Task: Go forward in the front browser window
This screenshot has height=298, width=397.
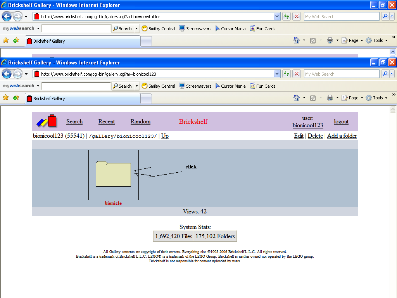Action: pyautogui.click(x=18, y=74)
